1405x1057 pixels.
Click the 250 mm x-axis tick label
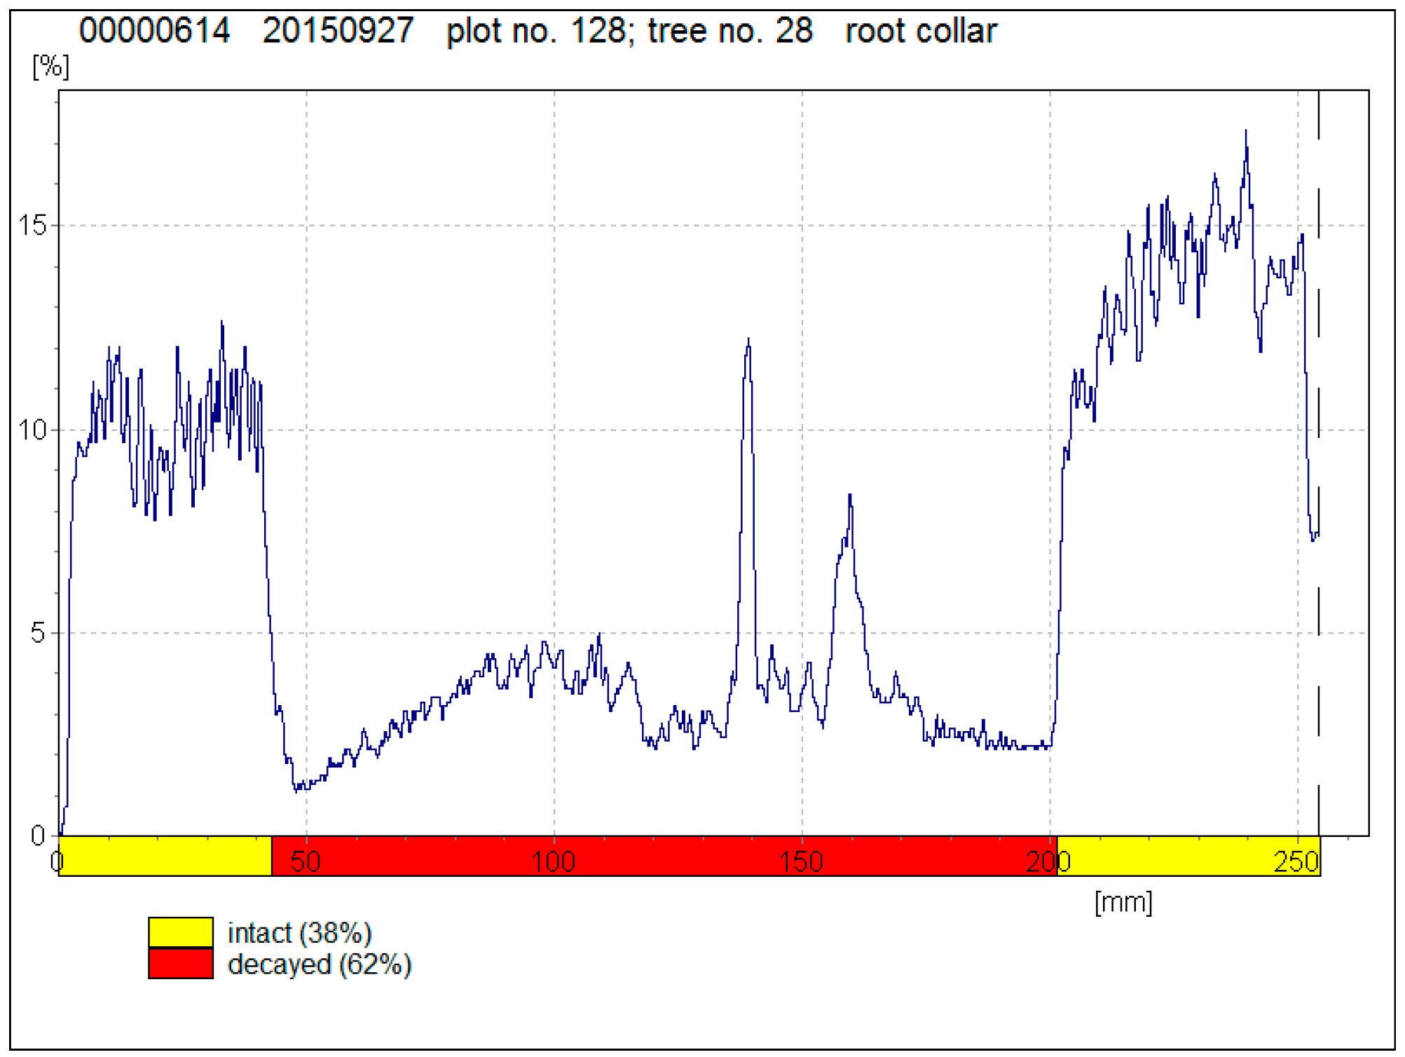click(x=1296, y=861)
